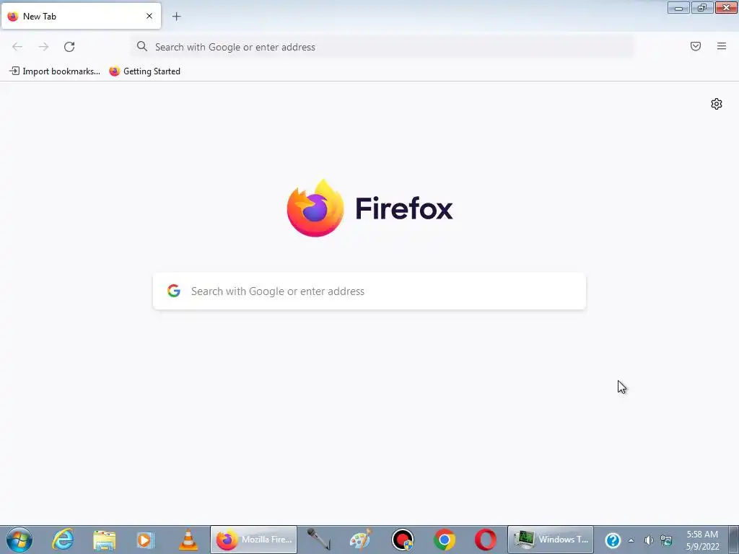Launch Internet Explorer from taskbar
This screenshot has width=739, height=554.
point(63,540)
